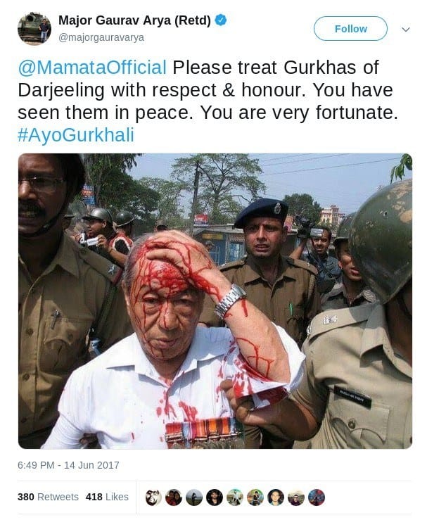
Task: Open the #AyoGurkhali hashtag
Action: pos(76,135)
